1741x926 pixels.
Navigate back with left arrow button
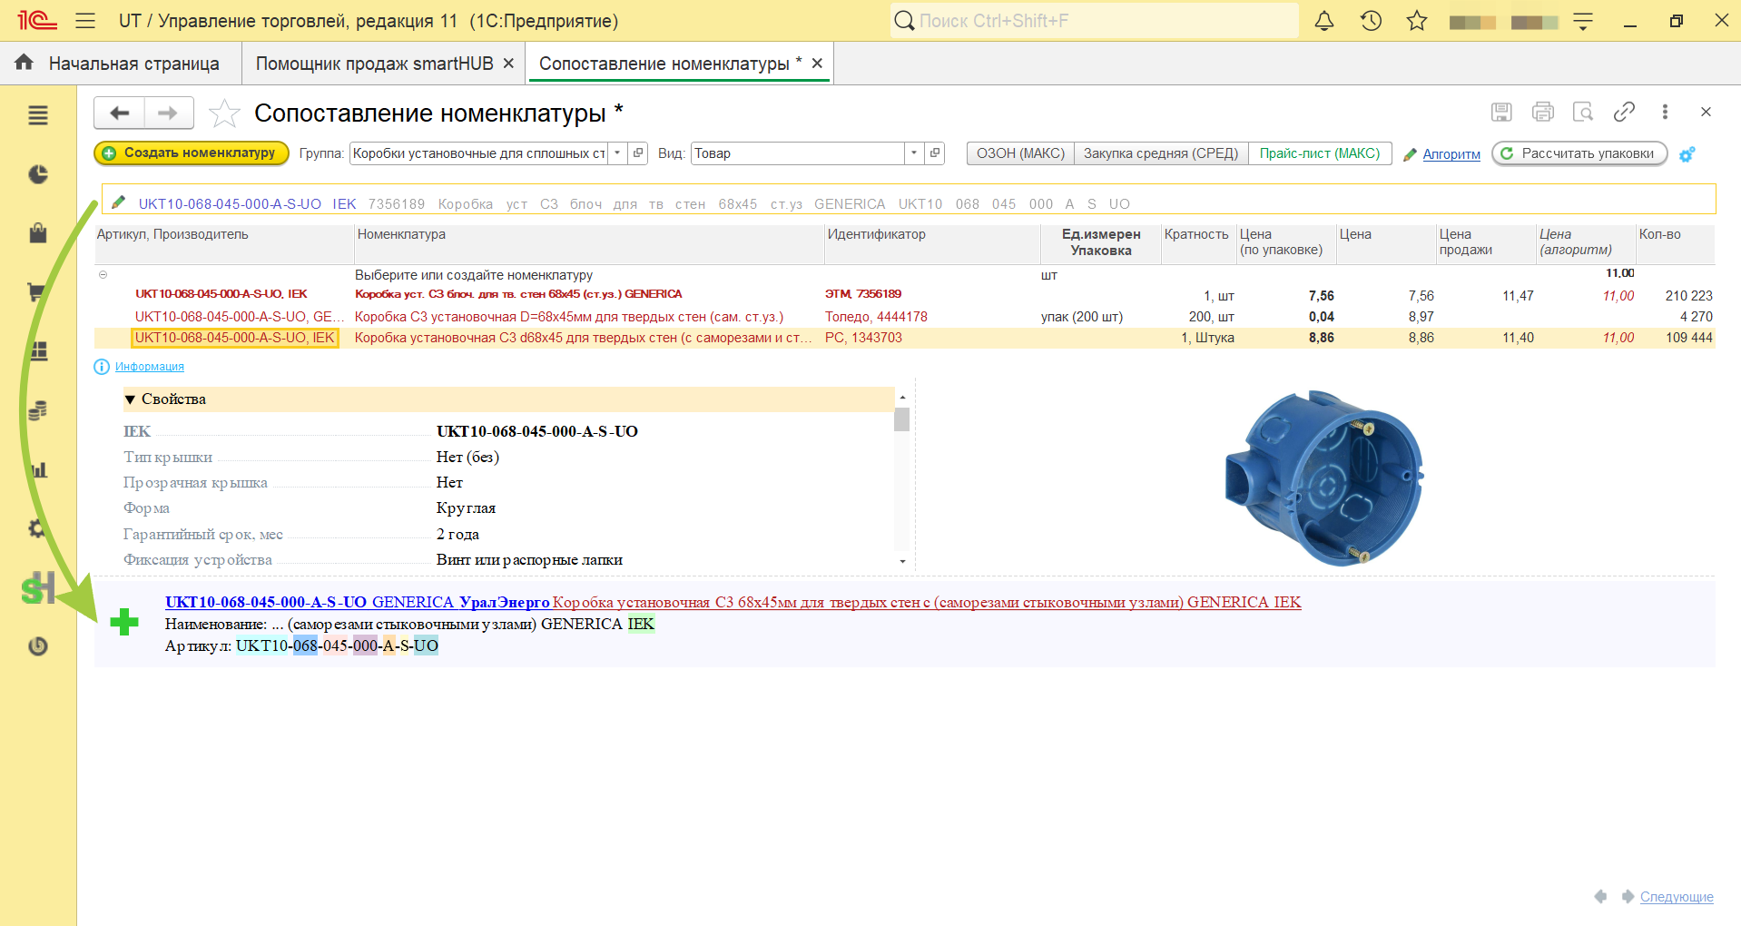119,113
